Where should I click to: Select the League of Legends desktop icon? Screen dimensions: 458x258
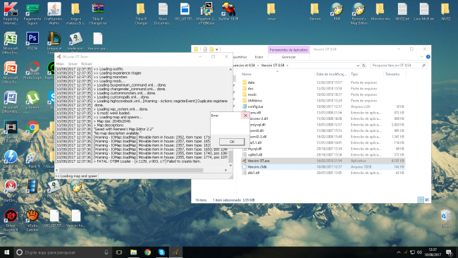[x=54, y=43]
